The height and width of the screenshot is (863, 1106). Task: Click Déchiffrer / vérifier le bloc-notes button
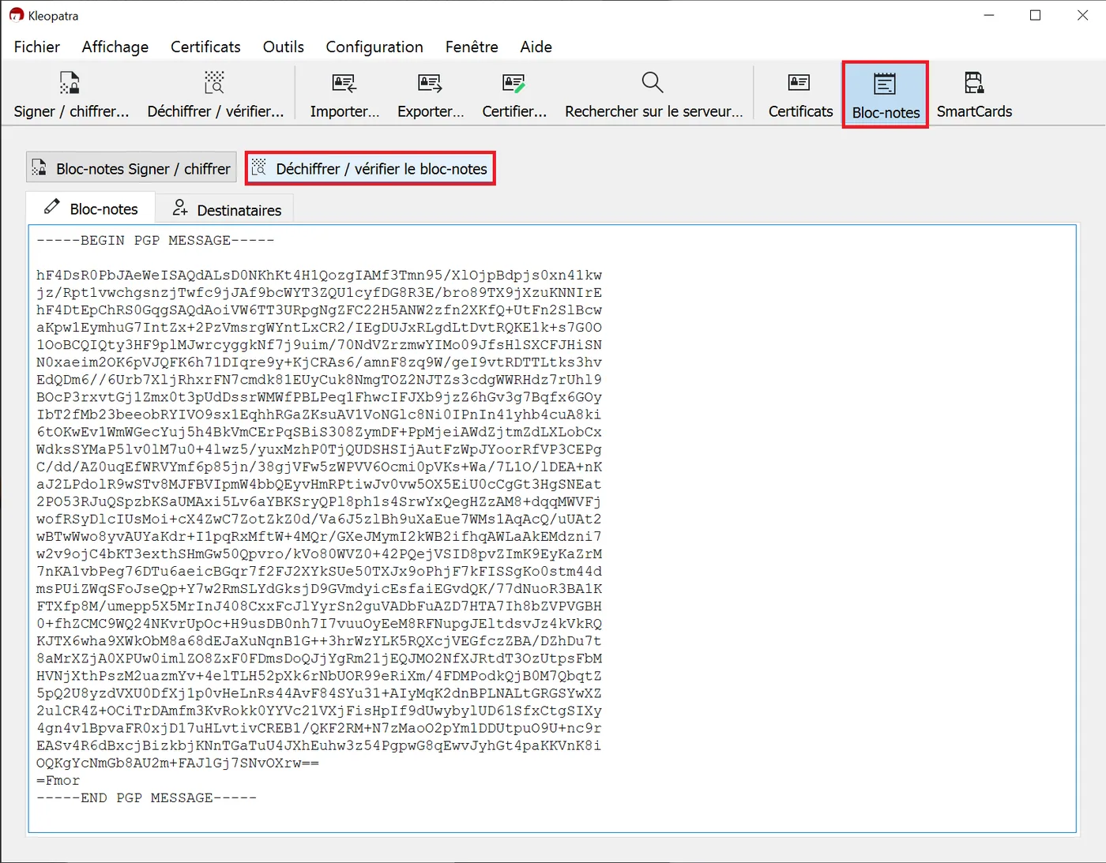pyautogui.click(x=371, y=168)
